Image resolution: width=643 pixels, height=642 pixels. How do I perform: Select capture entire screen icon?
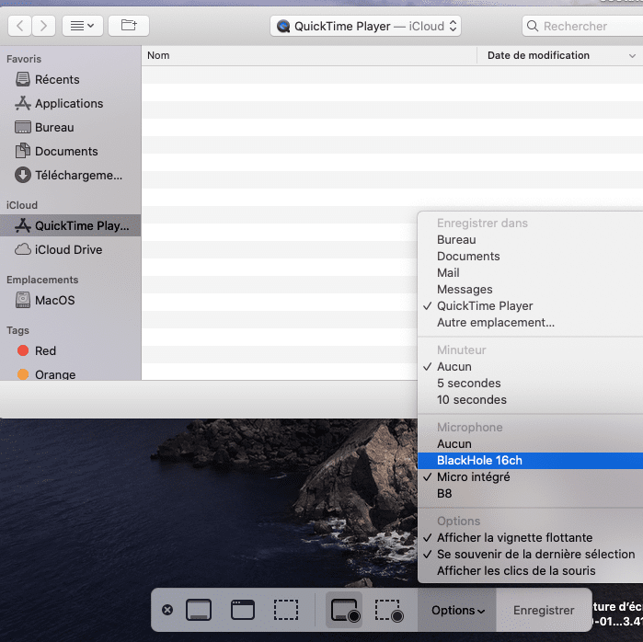tap(199, 610)
